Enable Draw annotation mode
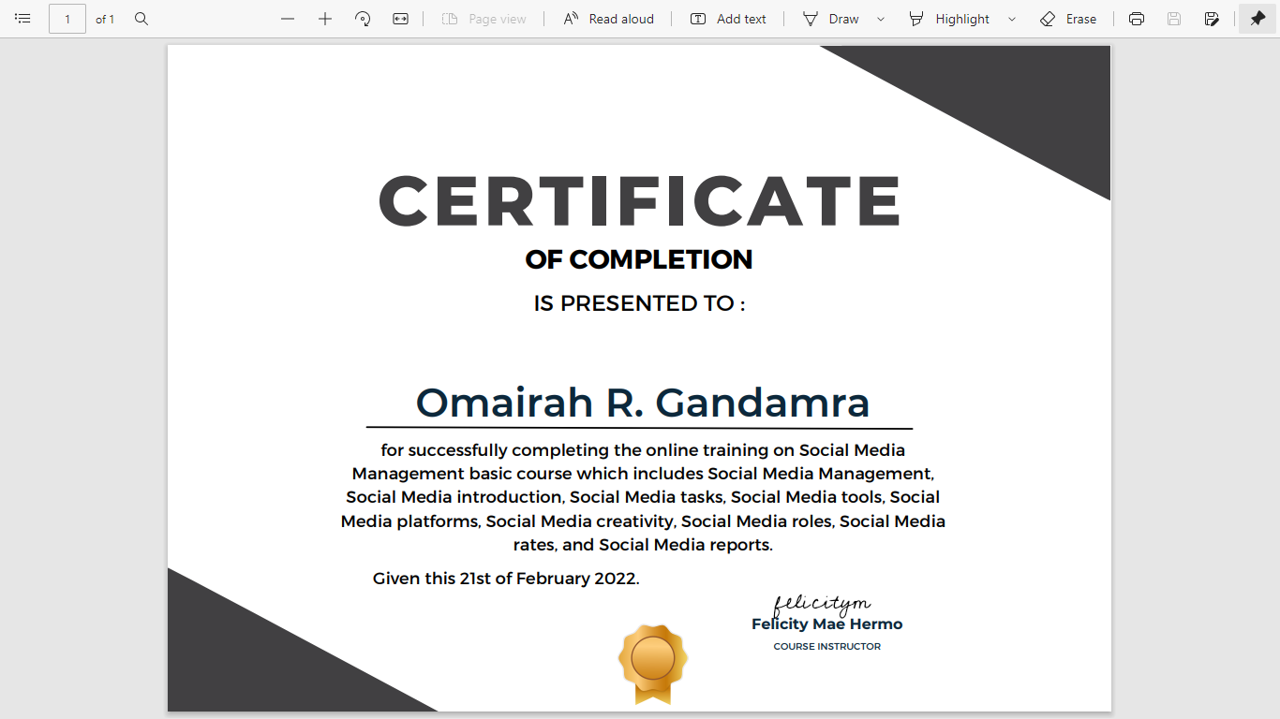The height and width of the screenshot is (719, 1280). (832, 19)
